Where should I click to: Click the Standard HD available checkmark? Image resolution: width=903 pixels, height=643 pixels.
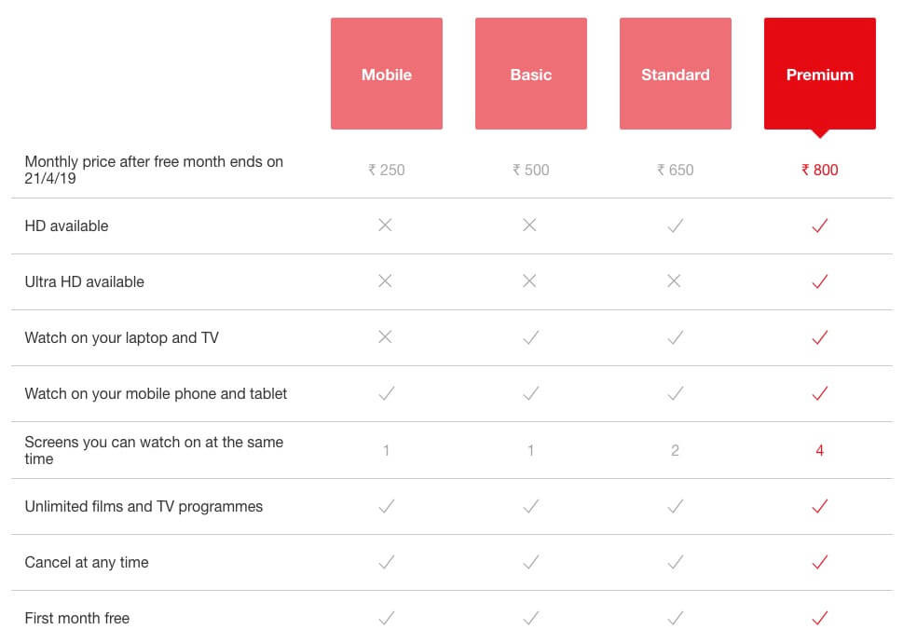(x=676, y=226)
